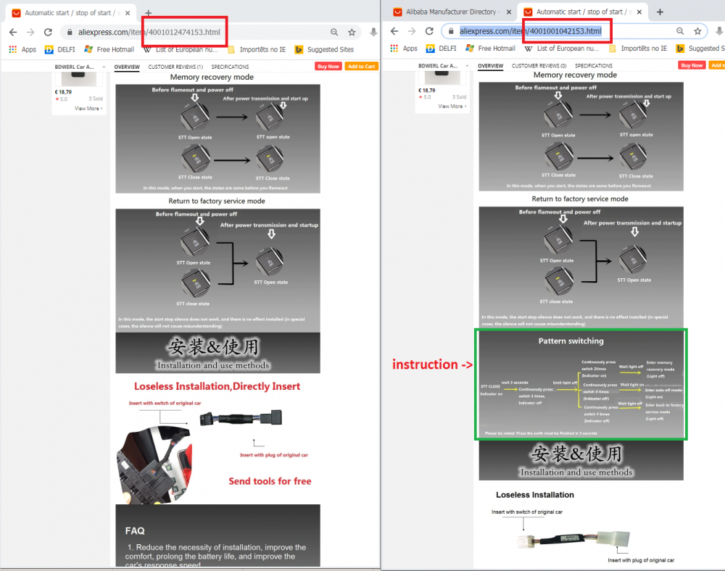
Task: Click Buy Now in right window
Action: pyautogui.click(x=692, y=65)
